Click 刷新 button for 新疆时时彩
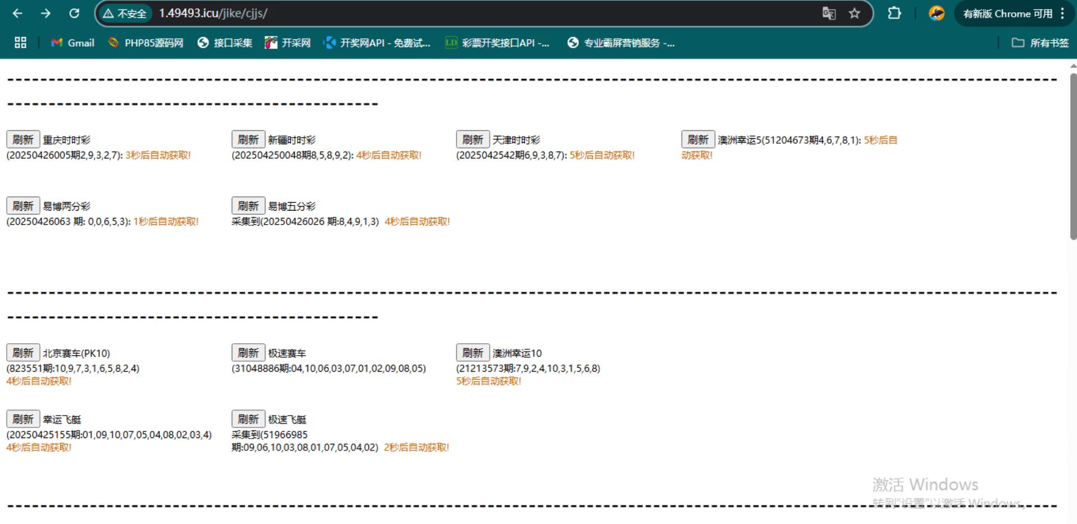 (x=248, y=139)
